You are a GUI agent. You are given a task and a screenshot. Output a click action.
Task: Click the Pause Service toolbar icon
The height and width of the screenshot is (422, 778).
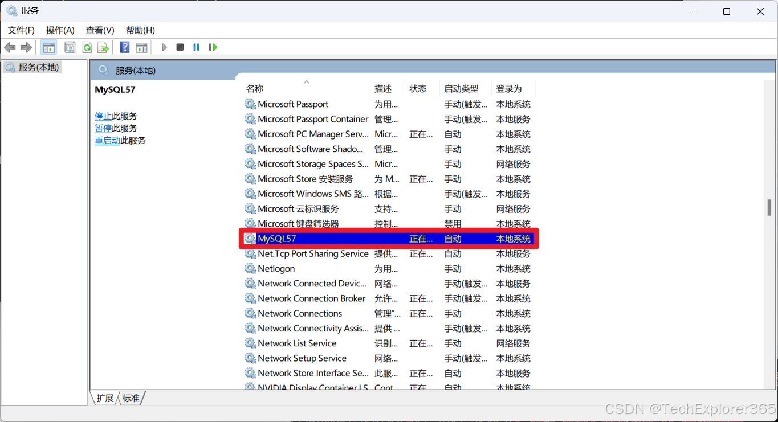(x=197, y=47)
